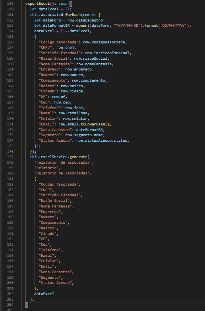This screenshot has width=205, height=311.
Task: Click "Email" string on line 197
Action: [x=46, y=266]
